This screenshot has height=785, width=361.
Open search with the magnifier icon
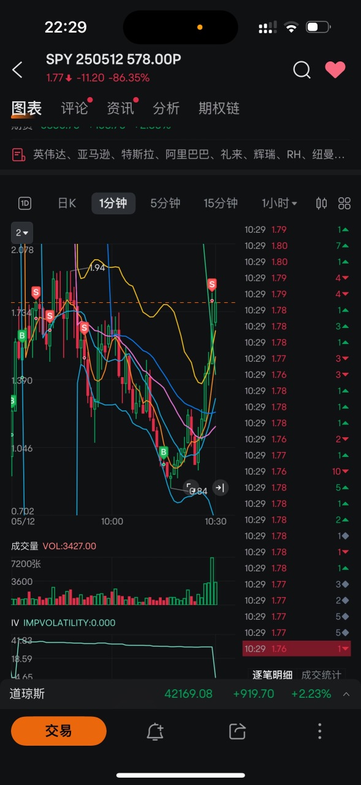coord(302,69)
